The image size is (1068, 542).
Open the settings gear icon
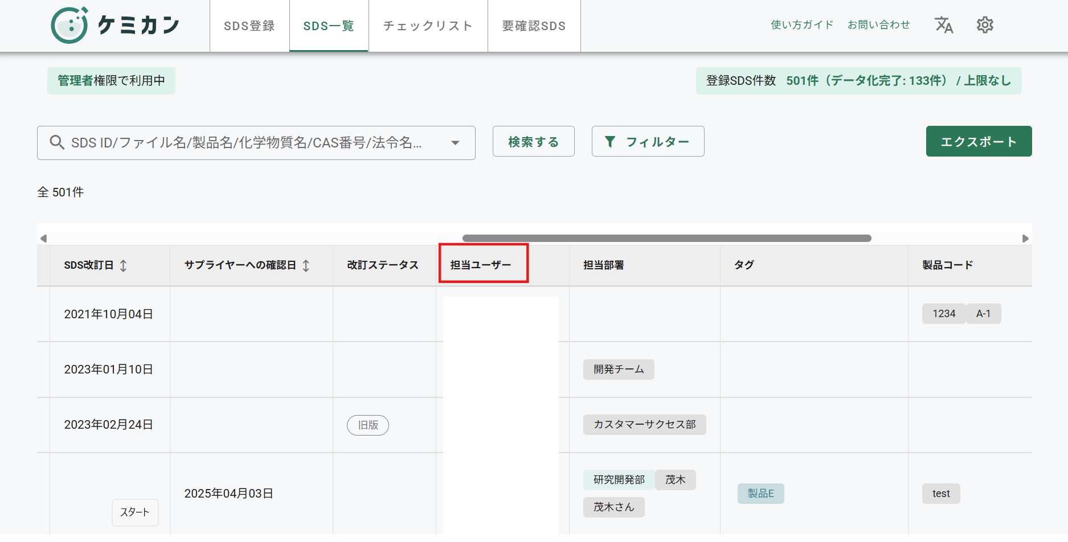pyautogui.click(x=985, y=25)
